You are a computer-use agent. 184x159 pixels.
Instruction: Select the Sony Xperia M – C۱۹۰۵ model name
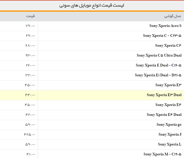pos(162,154)
